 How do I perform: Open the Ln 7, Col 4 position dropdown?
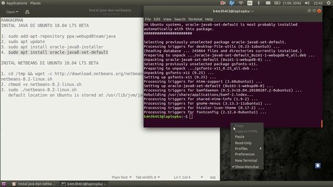[x=188, y=177]
